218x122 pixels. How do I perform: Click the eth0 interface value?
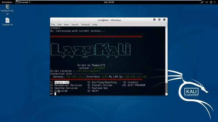[x=105, y=77]
